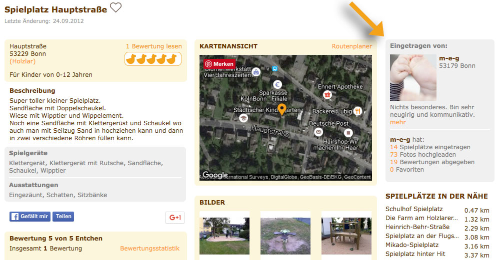Click the Pinterest Merken button on map

click(x=220, y=64)
